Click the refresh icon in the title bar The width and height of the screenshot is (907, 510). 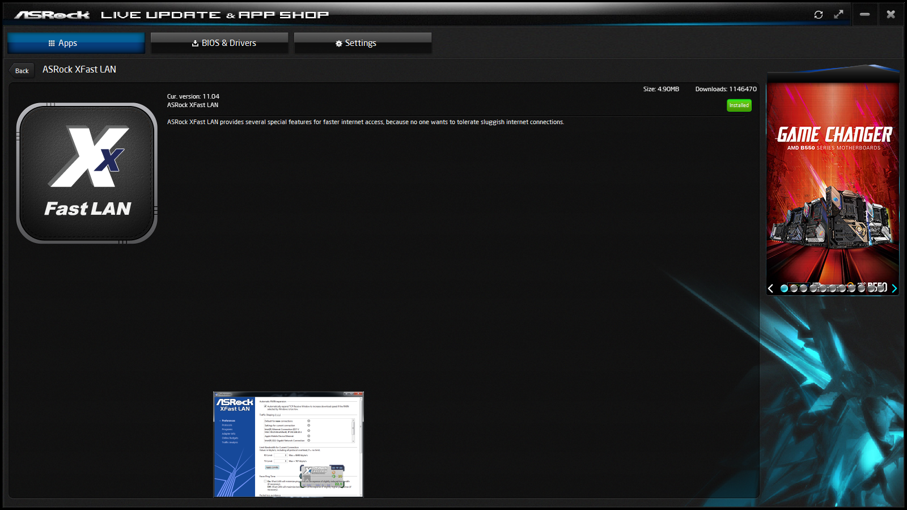[x=819, y=15]
